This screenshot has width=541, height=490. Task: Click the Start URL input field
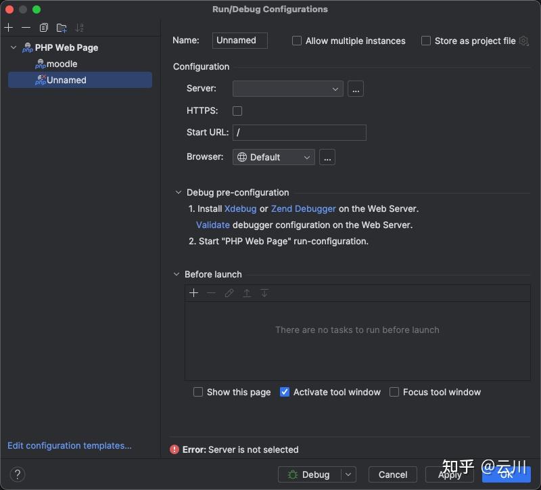[299, 133]
